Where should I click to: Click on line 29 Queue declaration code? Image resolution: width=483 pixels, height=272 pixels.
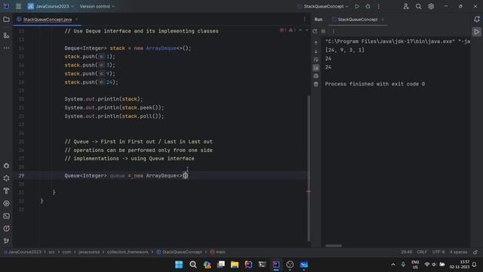click(126, 175)
